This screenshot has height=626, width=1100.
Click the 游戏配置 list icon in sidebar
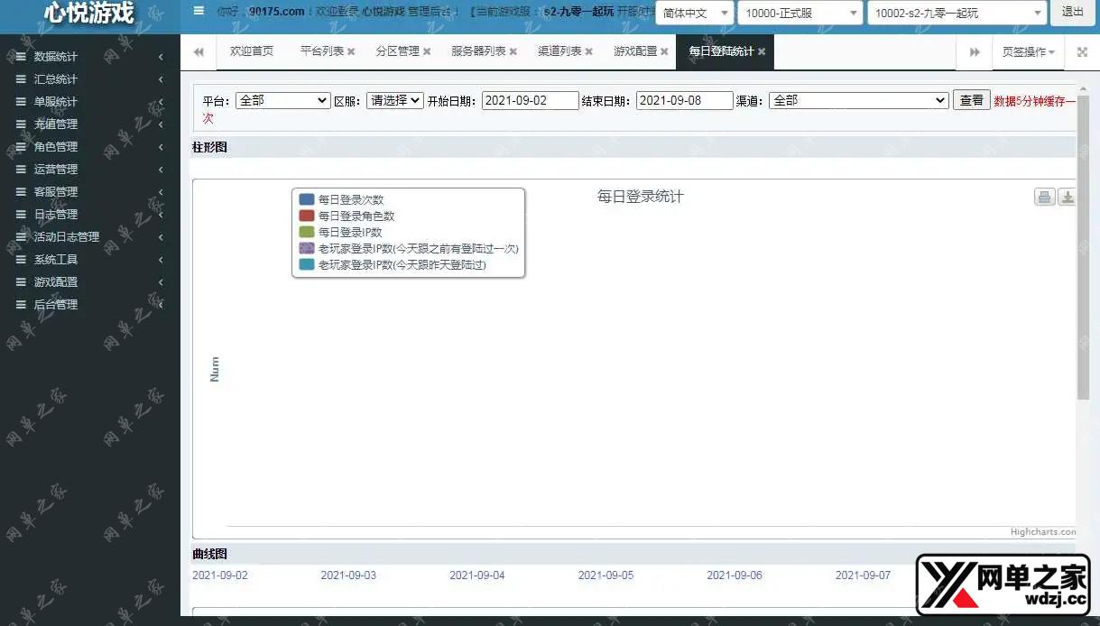tap(21, 282)
